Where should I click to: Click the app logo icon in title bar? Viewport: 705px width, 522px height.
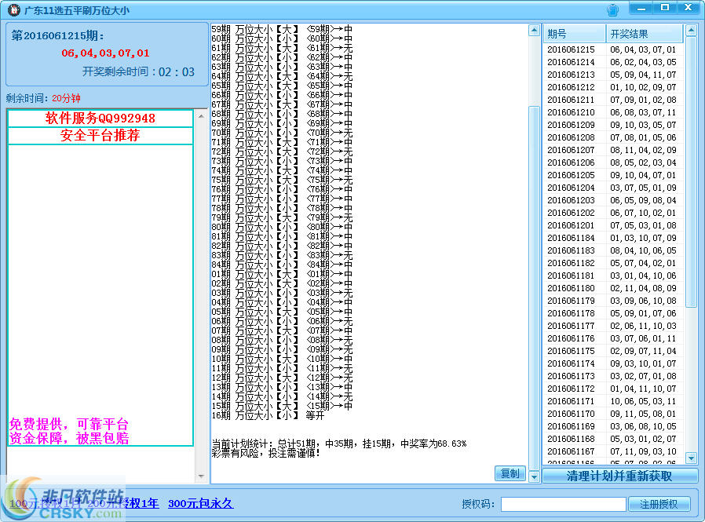14,9
